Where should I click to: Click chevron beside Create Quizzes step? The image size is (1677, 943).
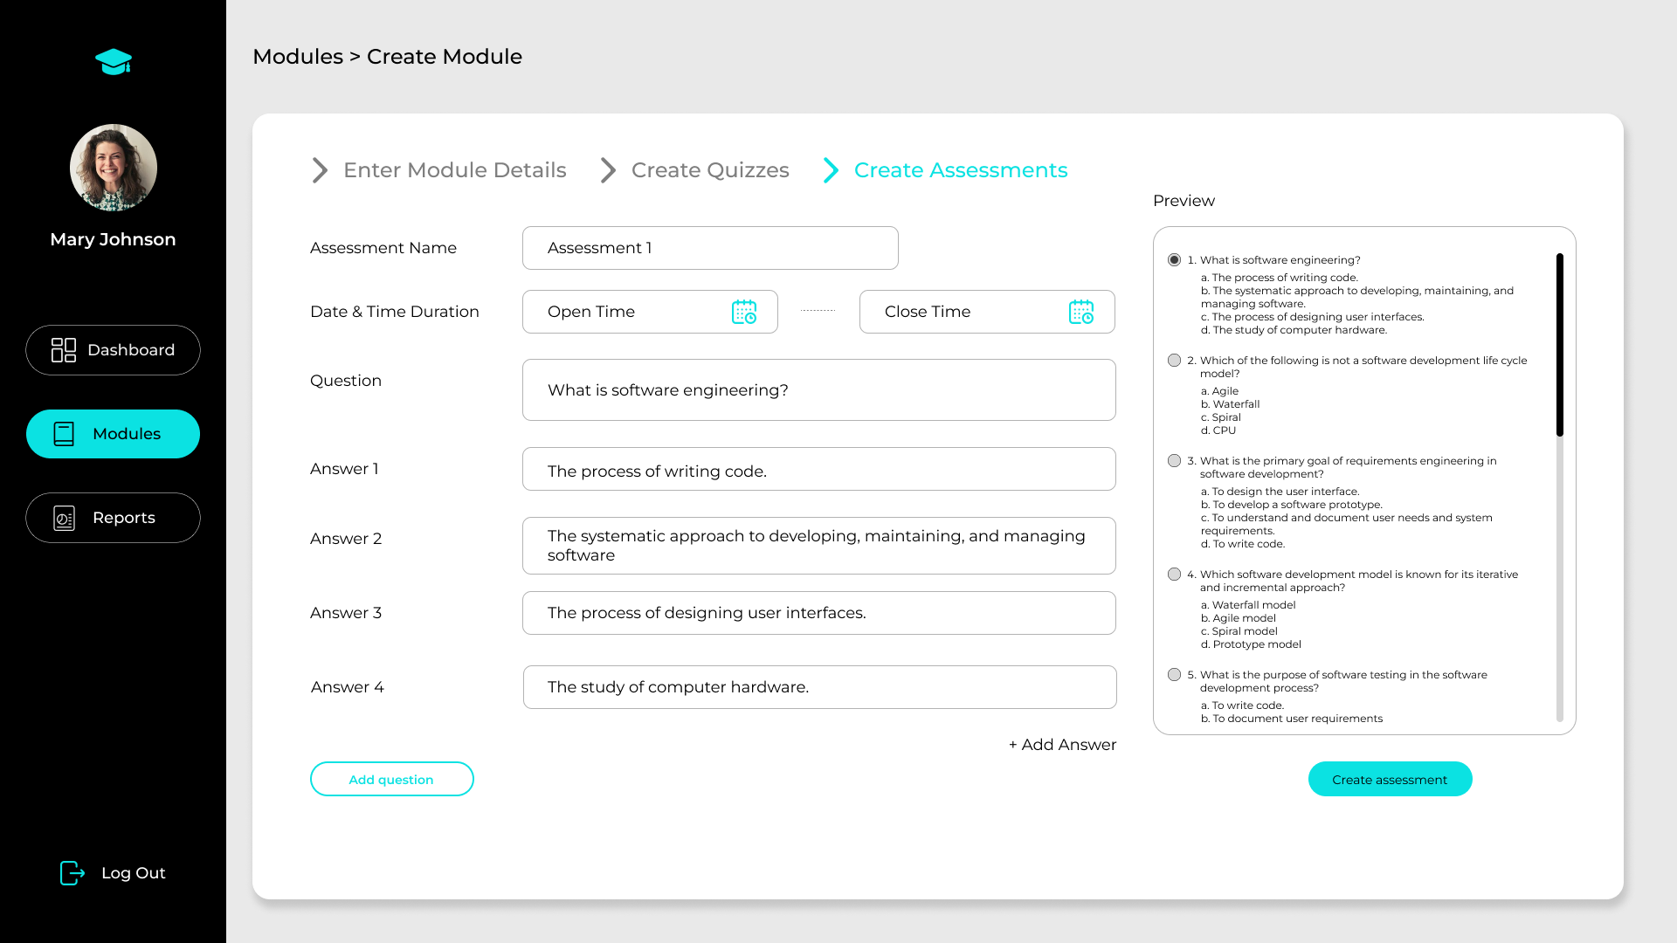click(x=608, y=170)
